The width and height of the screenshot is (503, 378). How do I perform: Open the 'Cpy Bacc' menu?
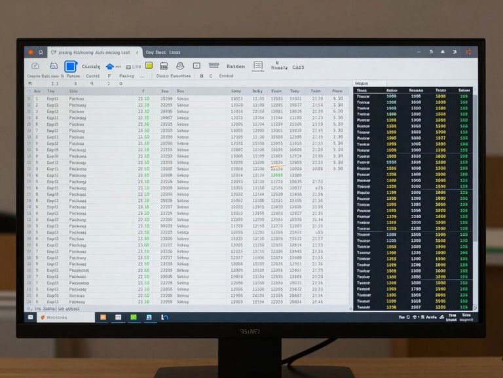(x=156, y=52)
